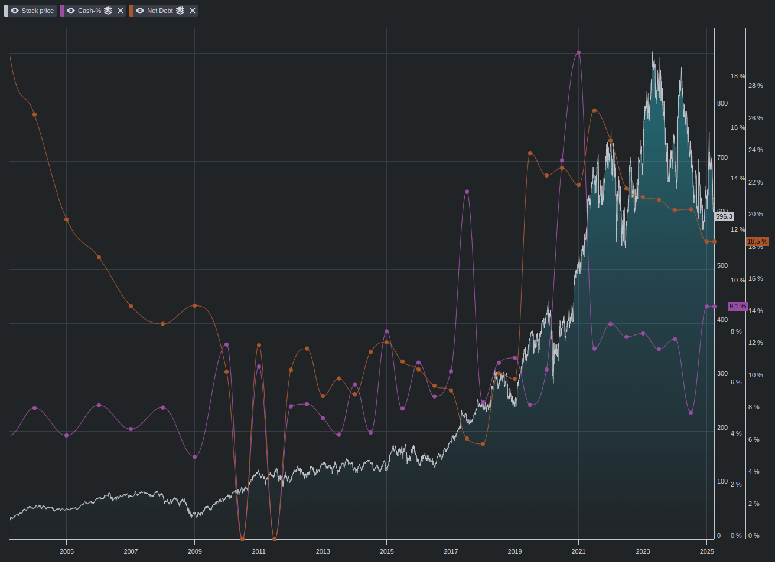Viewport: 775px width, 562px height.
Task: Click the Stock price legend label
Action: [38, 11]
